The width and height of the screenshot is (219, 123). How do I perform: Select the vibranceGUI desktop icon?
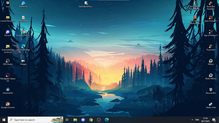pos(8,91)
